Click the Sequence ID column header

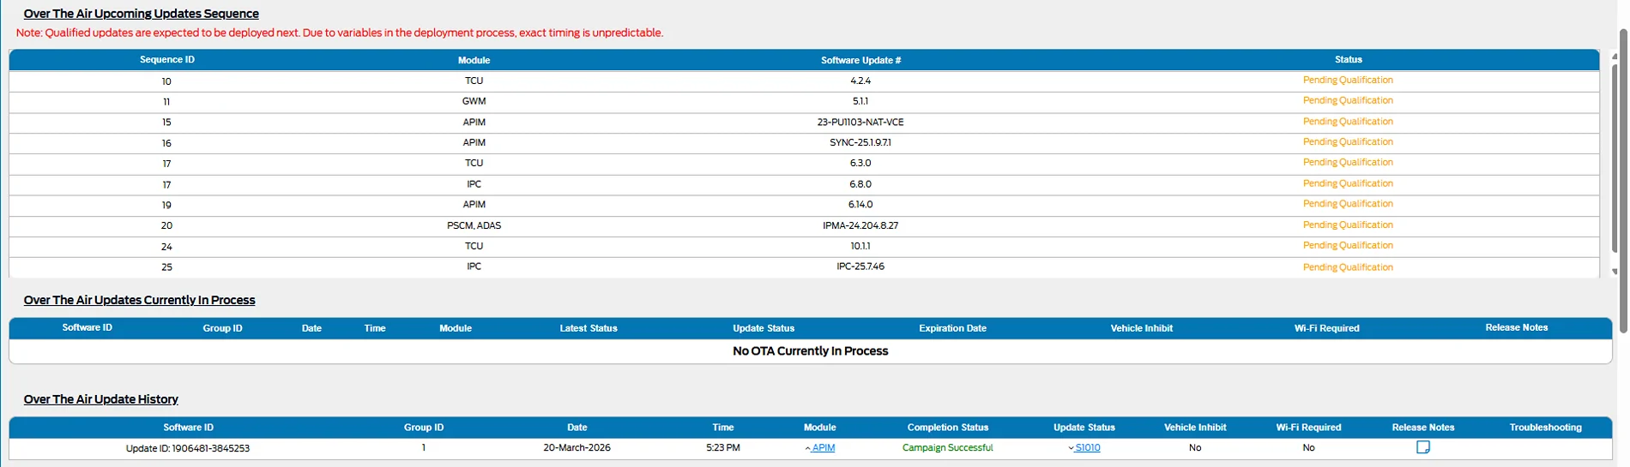[x=167, y=60]
